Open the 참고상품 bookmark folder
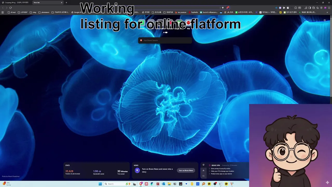 [156, 12]
